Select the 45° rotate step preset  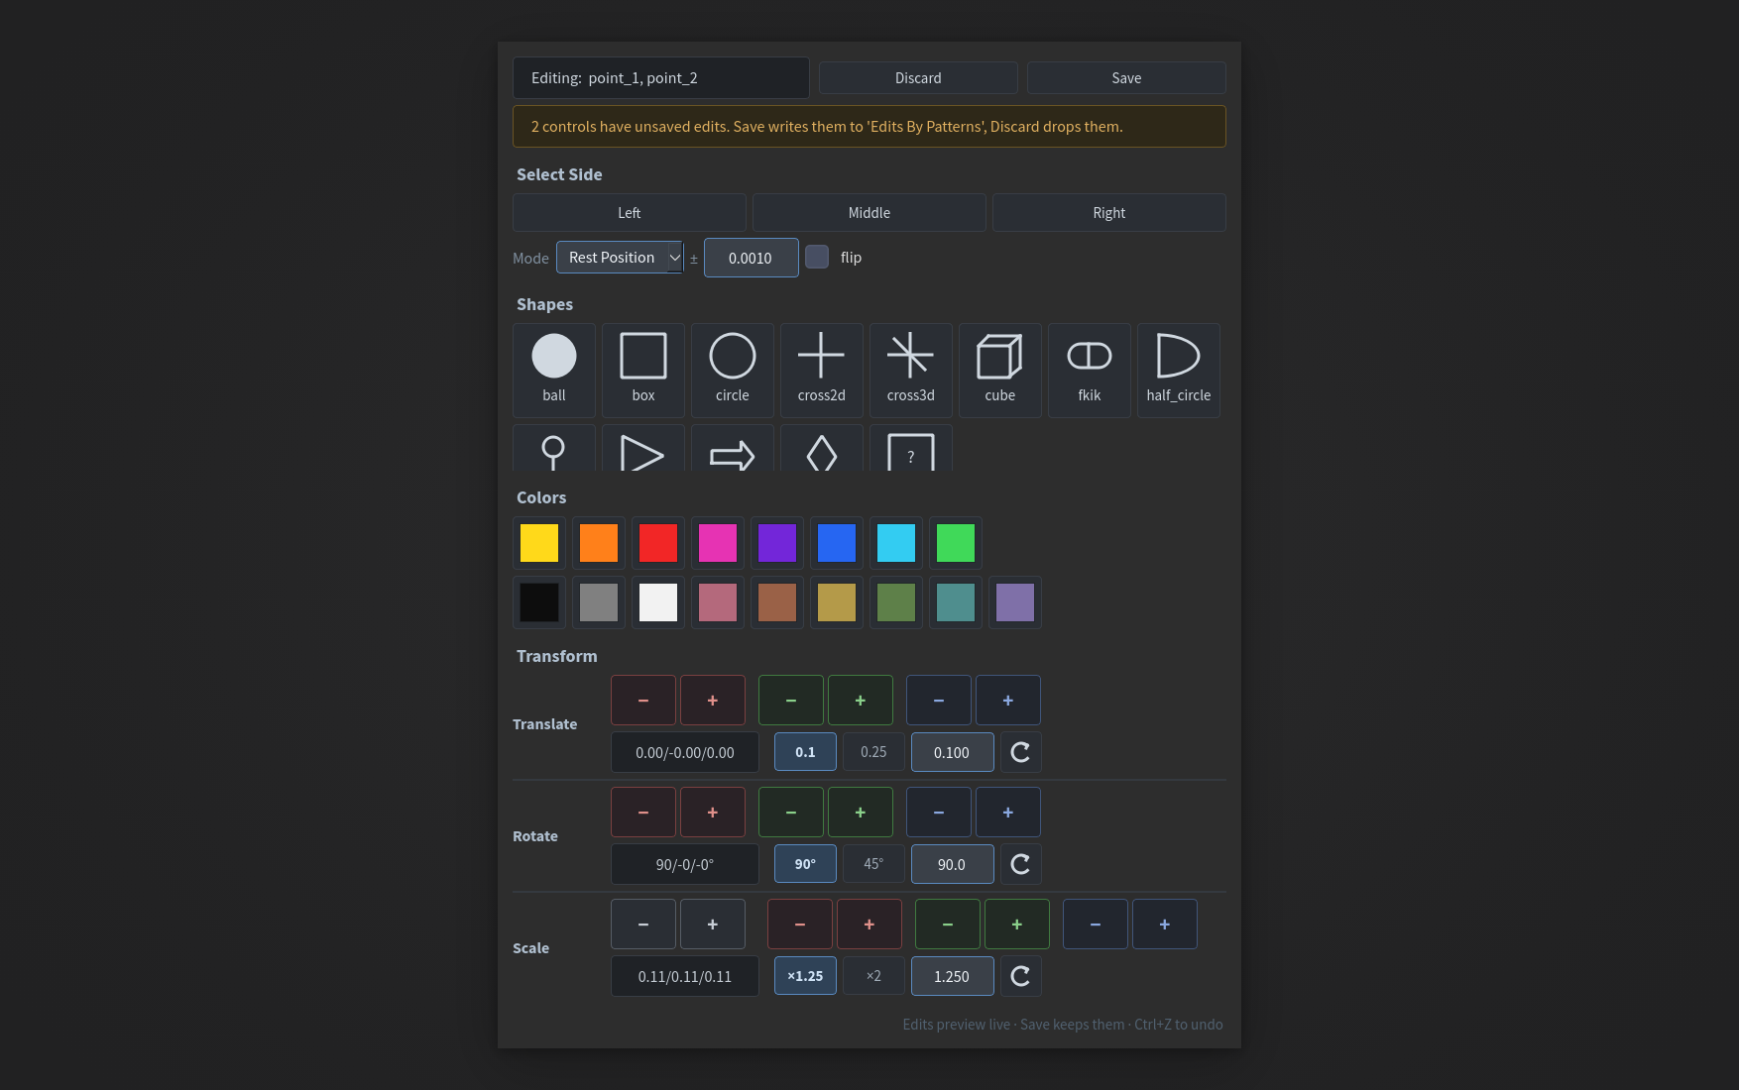tap(873, 864)
